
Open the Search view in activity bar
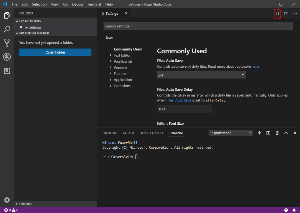point(7,29)
